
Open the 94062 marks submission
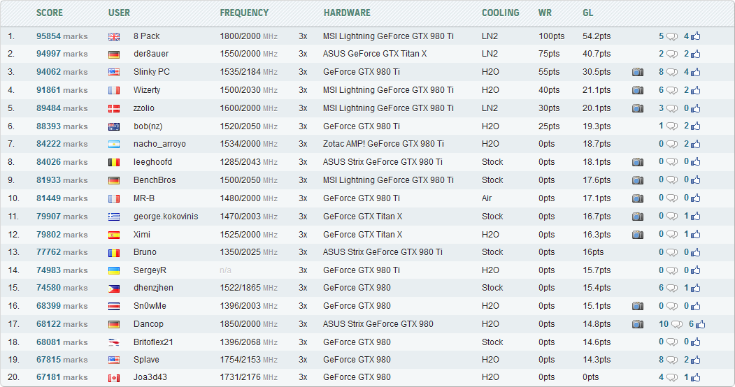coord(62,72)
